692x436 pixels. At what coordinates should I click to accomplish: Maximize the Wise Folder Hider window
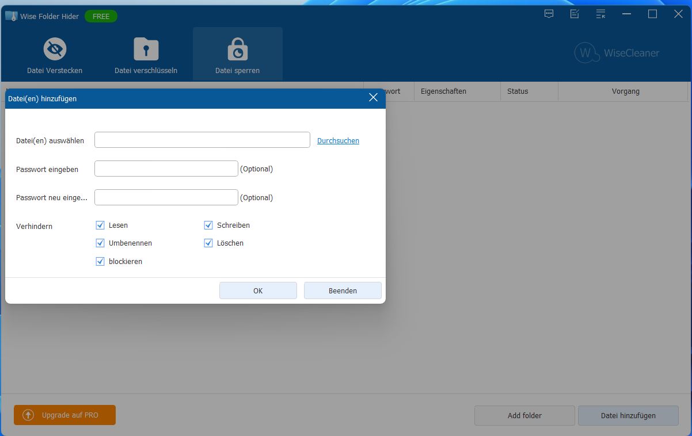(652, 14)
